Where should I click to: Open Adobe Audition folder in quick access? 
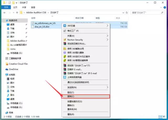pyautogui.click(x=18, y=41)
